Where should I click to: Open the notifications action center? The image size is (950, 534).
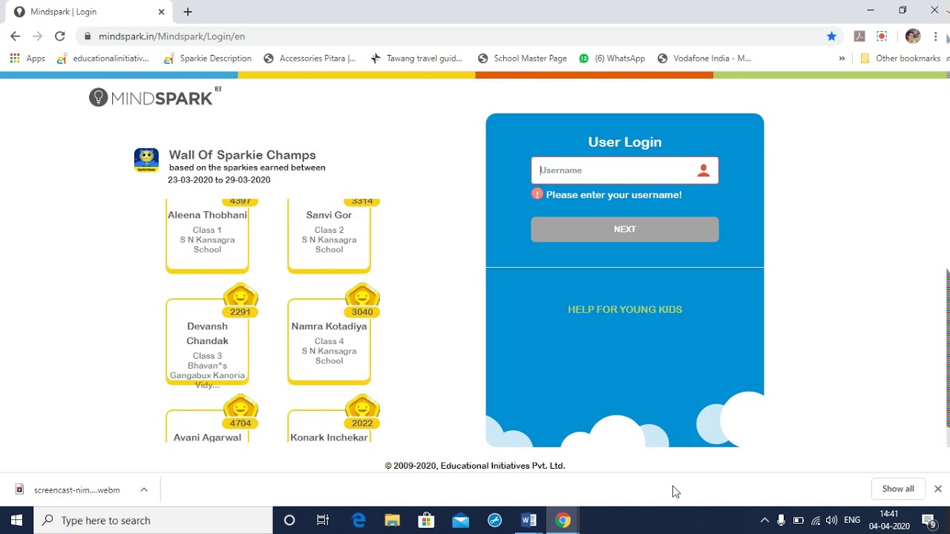point(928,520)
